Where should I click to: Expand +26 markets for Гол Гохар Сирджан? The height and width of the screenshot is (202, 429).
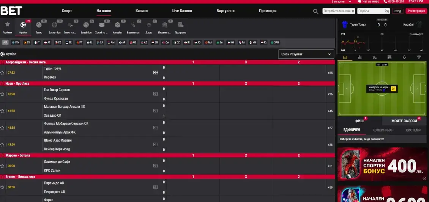click(x=330, y=94)
